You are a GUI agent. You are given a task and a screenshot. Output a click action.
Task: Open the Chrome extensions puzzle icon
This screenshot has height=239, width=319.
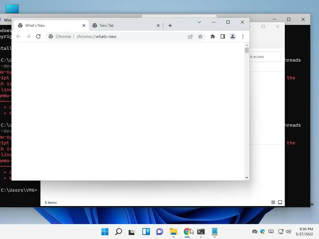click(212, 37)
